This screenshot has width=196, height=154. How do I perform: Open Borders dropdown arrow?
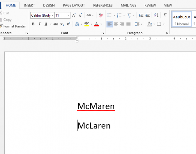(x=164, y=24)
